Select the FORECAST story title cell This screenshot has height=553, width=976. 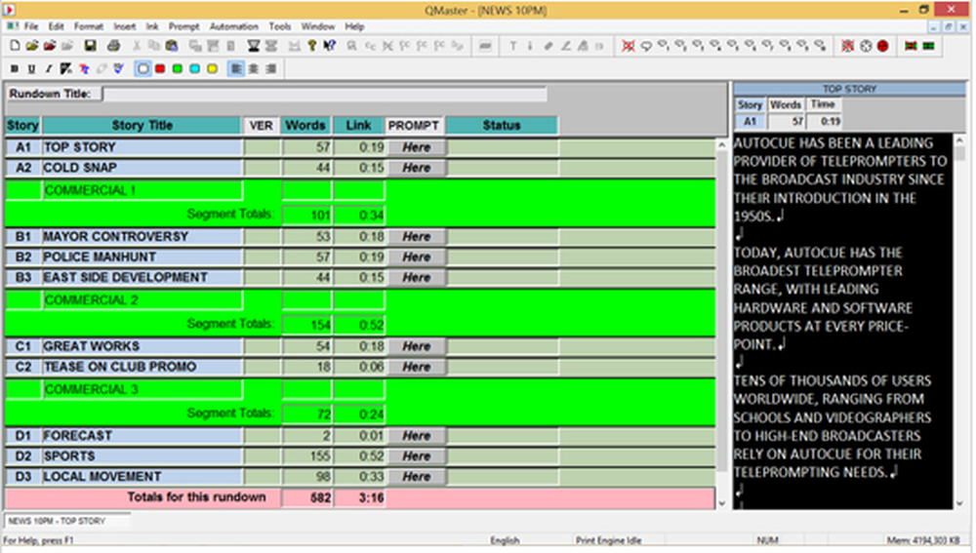[x=142, y=435]
